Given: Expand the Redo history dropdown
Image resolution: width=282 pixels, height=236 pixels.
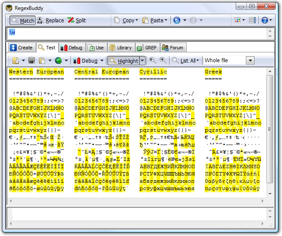Looking at the screenshot, I should (201, 20).
